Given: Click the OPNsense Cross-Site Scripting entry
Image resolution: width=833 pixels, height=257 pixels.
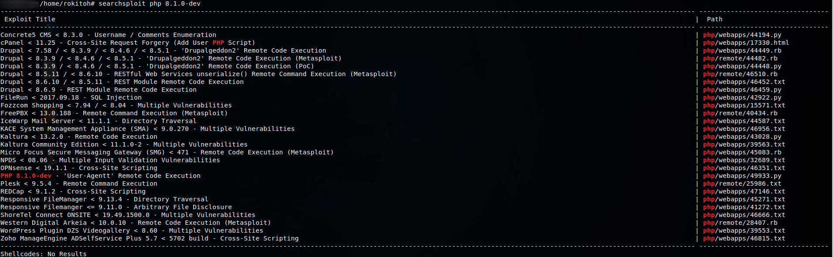Looking at the screenshot, I should click(x=79, y=168).
